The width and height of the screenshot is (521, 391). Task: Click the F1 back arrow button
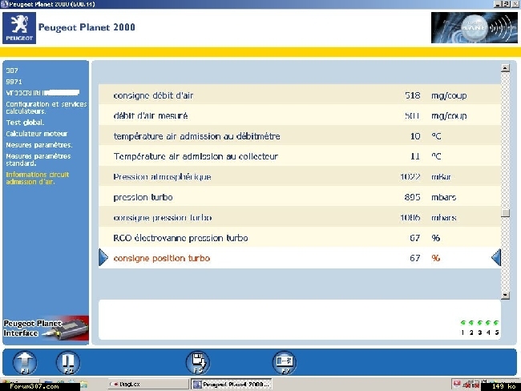point(25,362)
